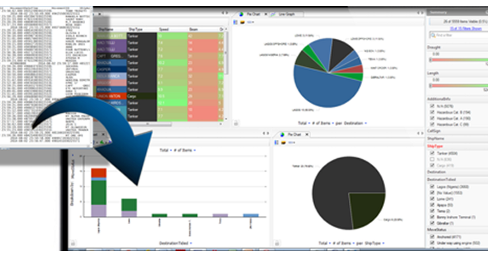This screenshot has height=256, width=488.
Task: Click the Draught range slider handle
Action: tap(430, 60)
